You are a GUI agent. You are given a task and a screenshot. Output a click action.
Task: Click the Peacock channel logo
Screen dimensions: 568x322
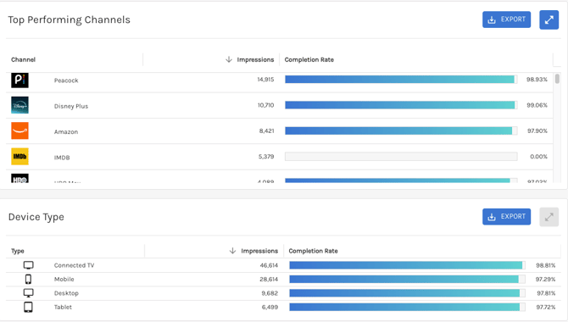coord(20,80)
